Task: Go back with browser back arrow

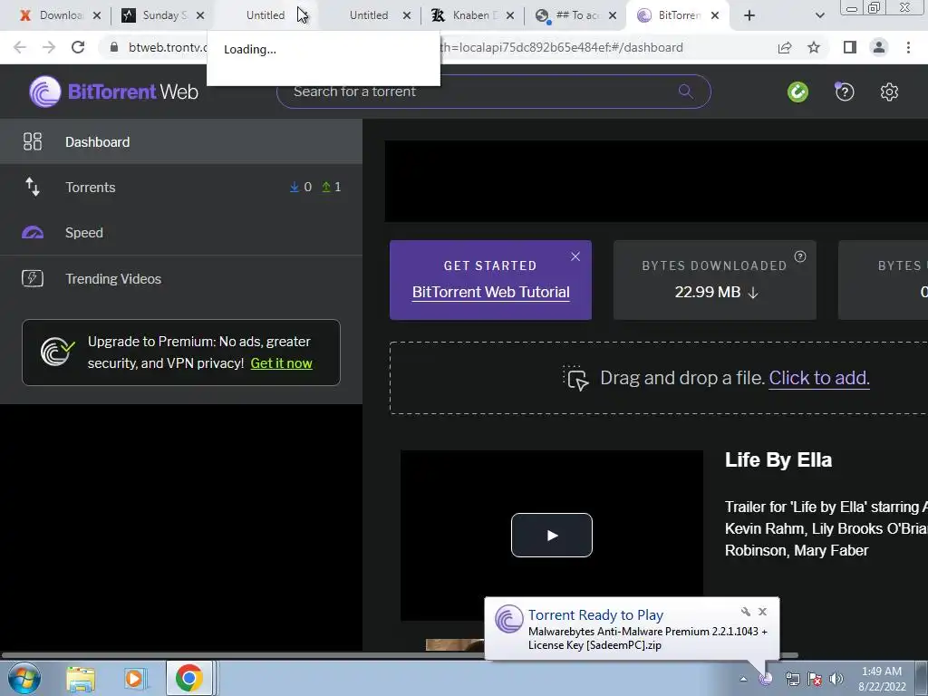Action: click(x=20, y=47)
